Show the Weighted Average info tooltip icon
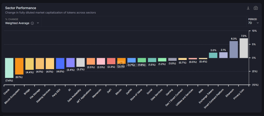Screen dimensions: 264x116 [32, 23]
